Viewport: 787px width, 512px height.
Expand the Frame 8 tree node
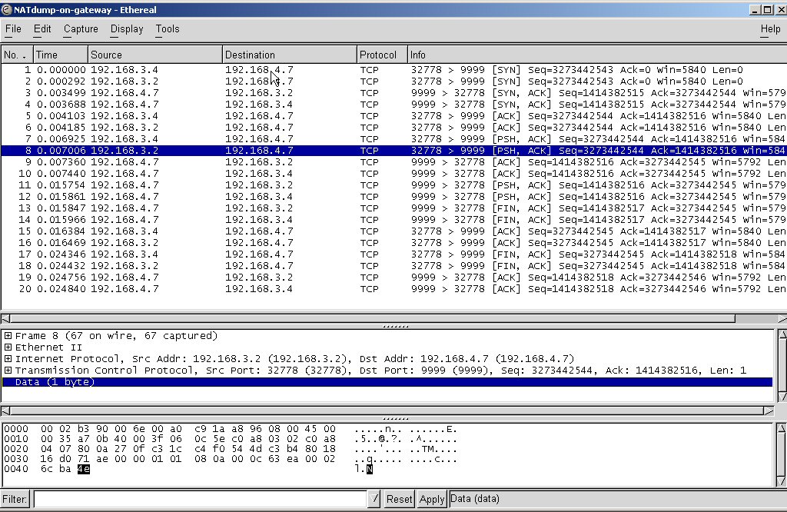coord(8,336)
